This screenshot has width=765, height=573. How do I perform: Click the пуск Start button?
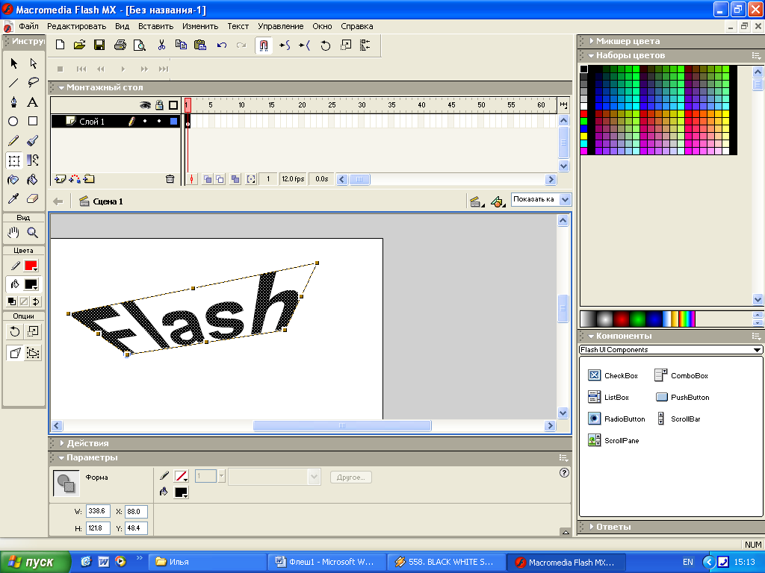click(35, 563)
